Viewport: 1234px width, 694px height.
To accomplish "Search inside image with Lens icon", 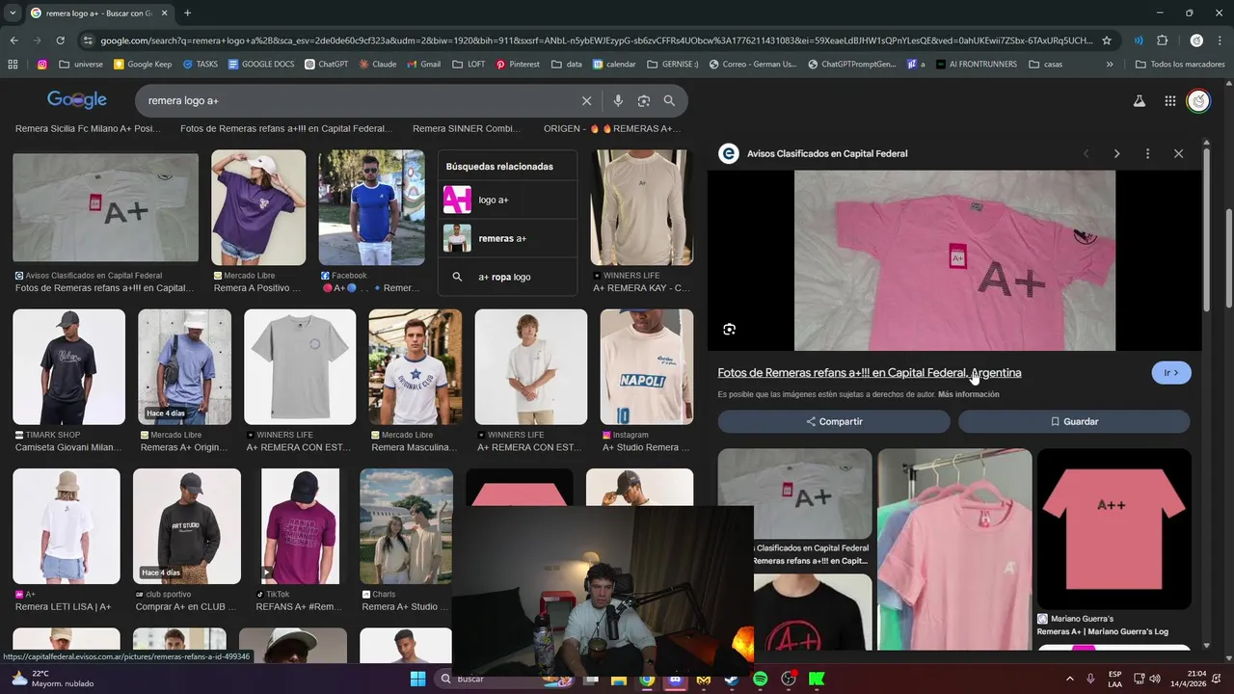I will 730,329.
